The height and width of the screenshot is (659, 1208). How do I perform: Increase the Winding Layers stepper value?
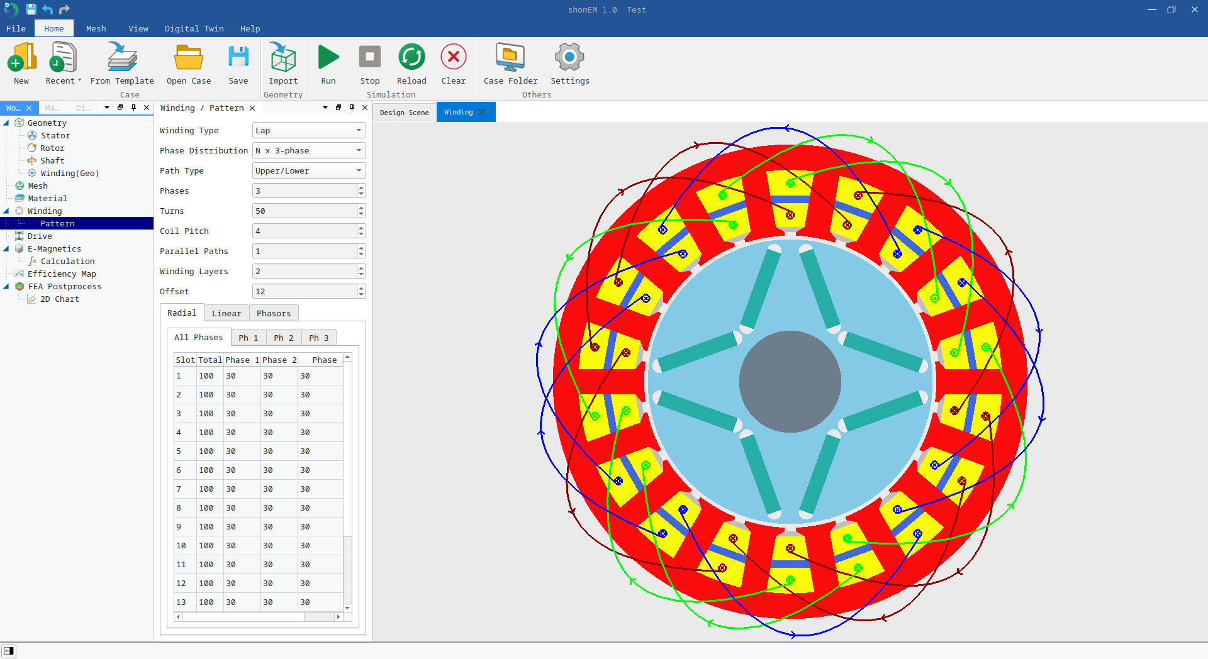pos(361,268)
